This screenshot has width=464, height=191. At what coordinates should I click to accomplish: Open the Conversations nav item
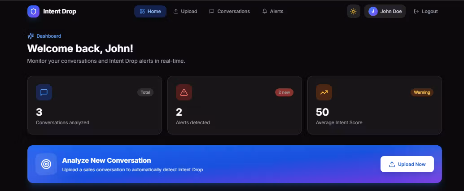point(229,11)
